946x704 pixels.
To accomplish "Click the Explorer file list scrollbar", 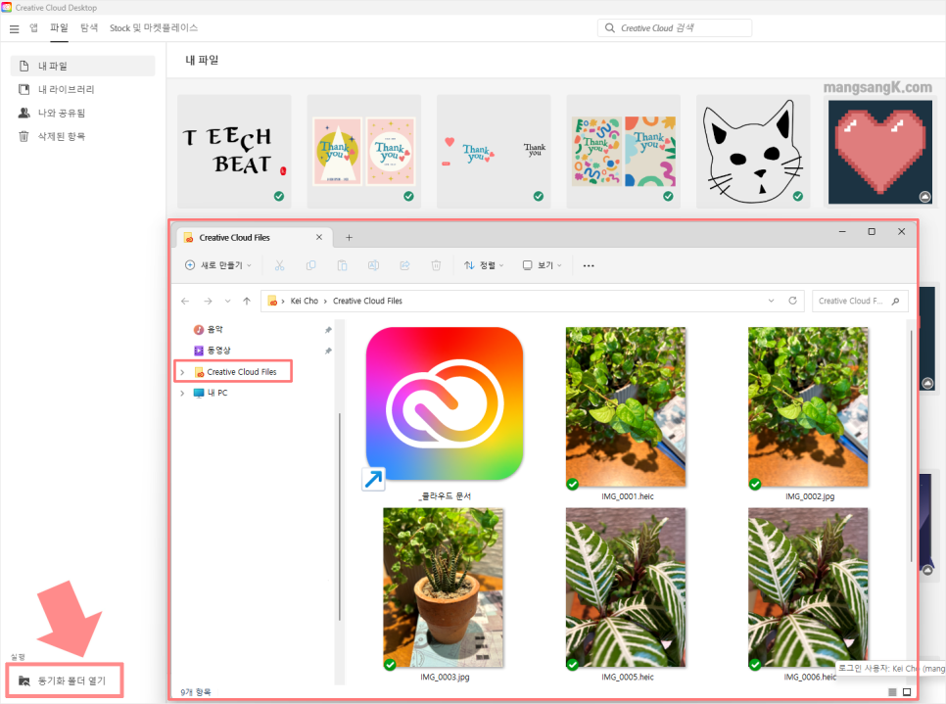I will pyautogui.click(x=912, y=446).
